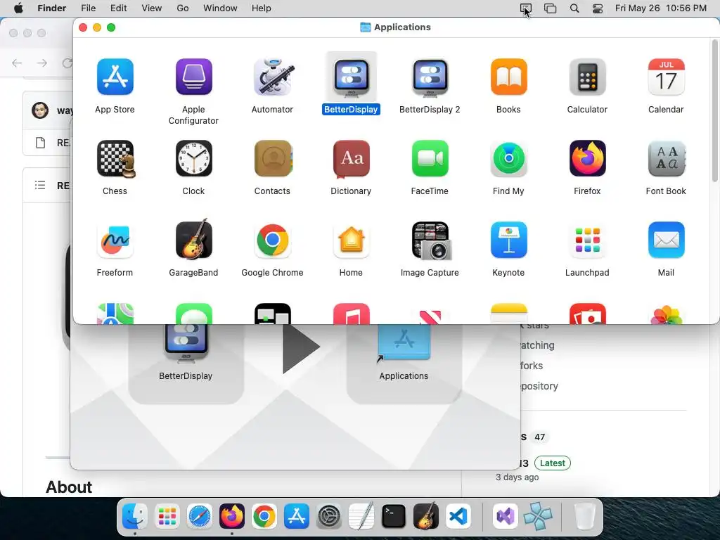Select Google Chrome in the Applications window

pyautogui.click(x=272, y=240)
